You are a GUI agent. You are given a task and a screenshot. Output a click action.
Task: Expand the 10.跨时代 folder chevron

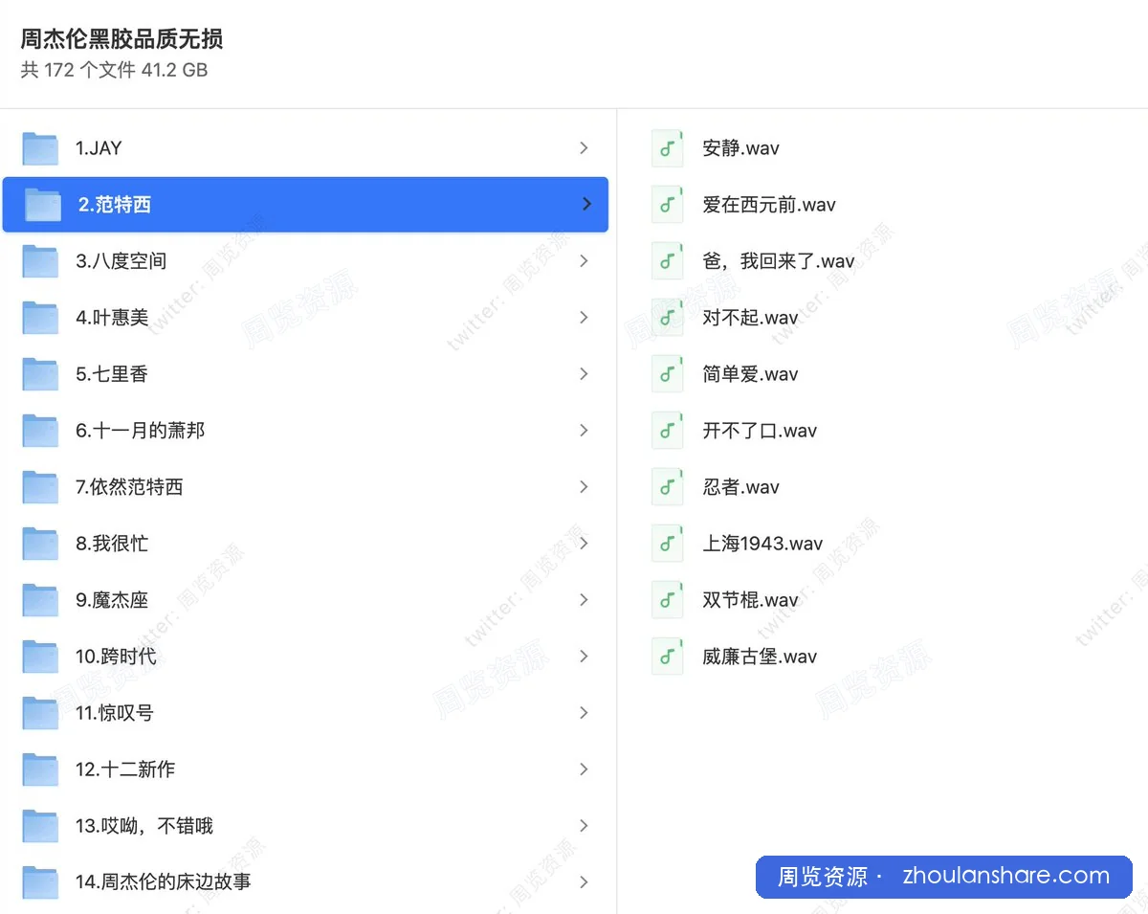pyautogui.click(x=584, y=657)
